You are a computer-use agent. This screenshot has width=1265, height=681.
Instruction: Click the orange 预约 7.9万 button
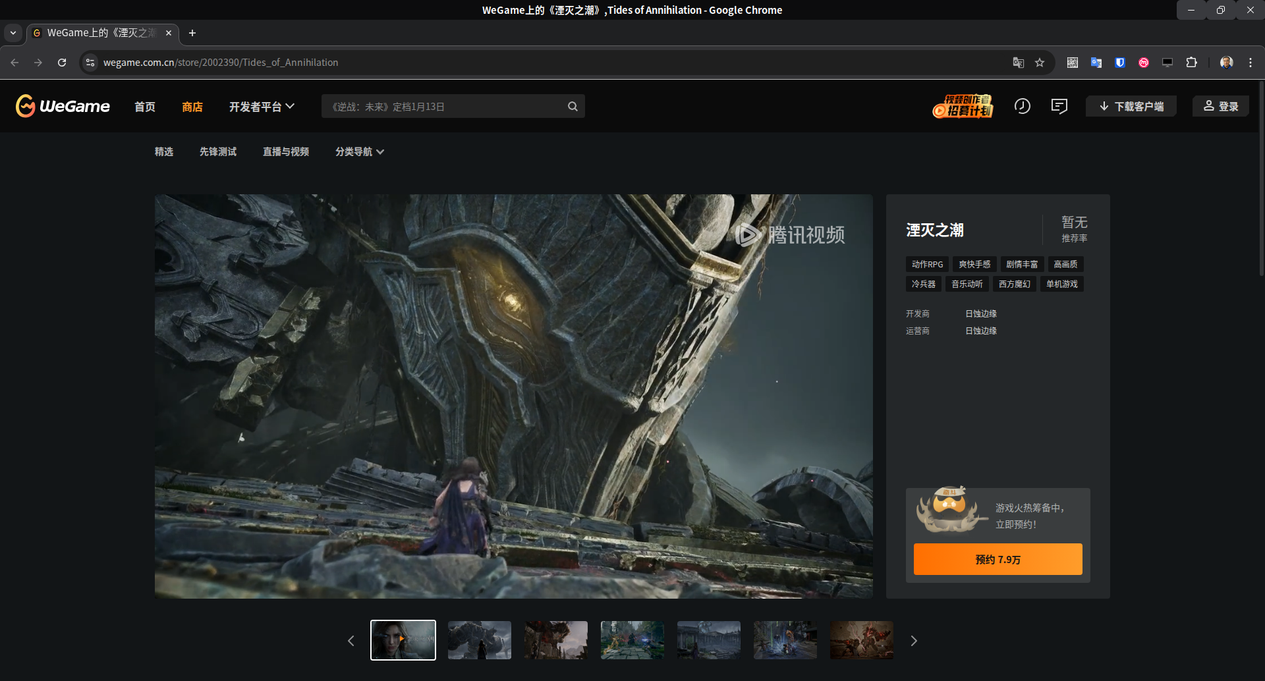point(998,559)
